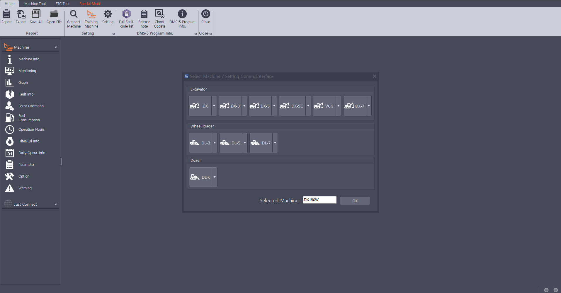Screen dimensions: 561x293
Task: Open Filter/Oil Info in sidebar
Action: point(29,141)
